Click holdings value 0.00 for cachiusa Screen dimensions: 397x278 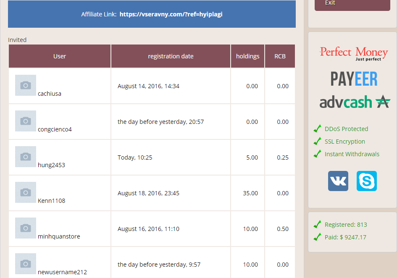(252, 86)
